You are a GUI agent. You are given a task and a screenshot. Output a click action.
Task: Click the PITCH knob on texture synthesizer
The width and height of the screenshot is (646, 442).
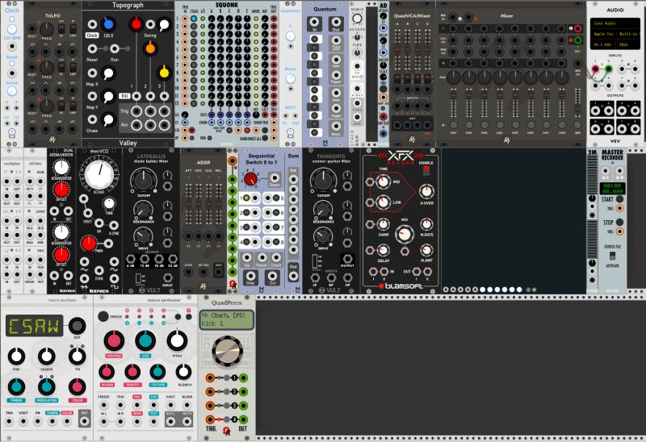tap(177, 340)
